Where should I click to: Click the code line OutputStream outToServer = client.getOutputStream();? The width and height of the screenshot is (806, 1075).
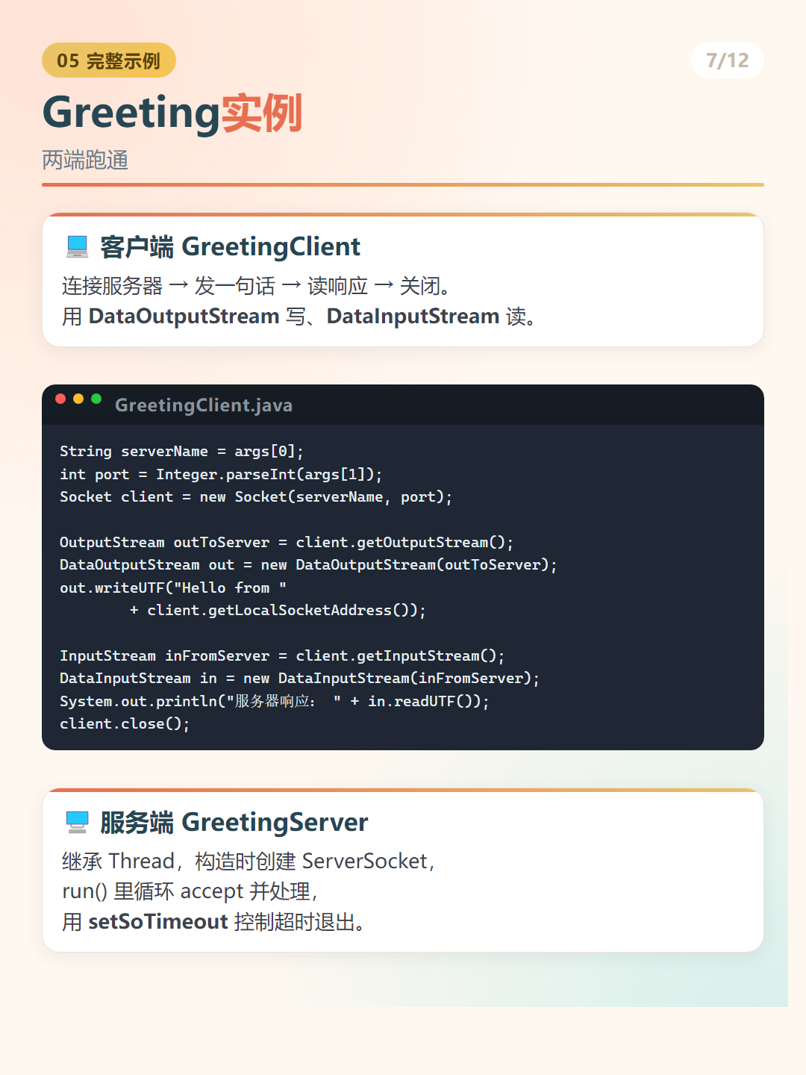click(x=287, y=542)
